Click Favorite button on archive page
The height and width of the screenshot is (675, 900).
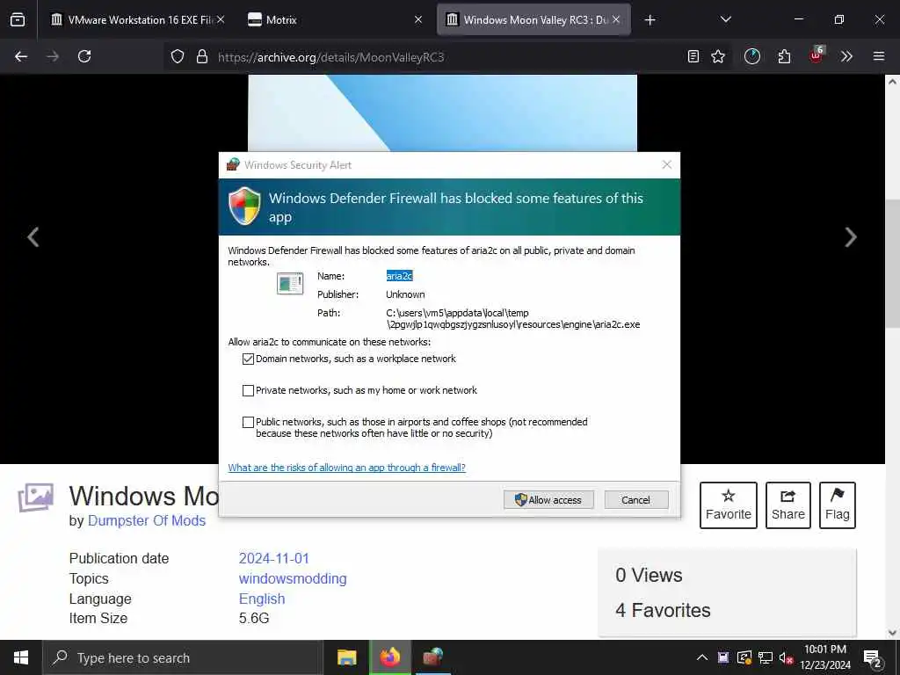(x=729, y=505)
